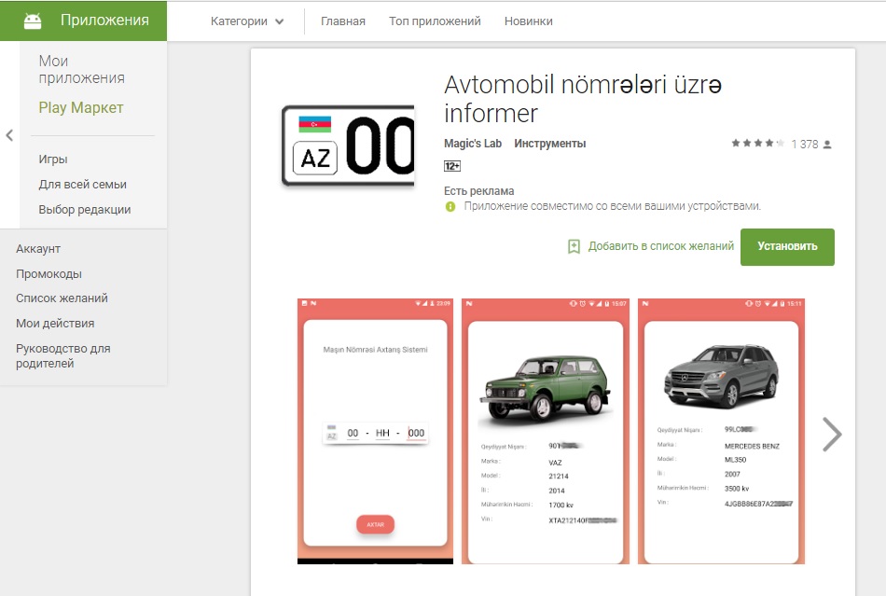
Task: Expand the Категории dropdown
Action: [x=247, y=21]
